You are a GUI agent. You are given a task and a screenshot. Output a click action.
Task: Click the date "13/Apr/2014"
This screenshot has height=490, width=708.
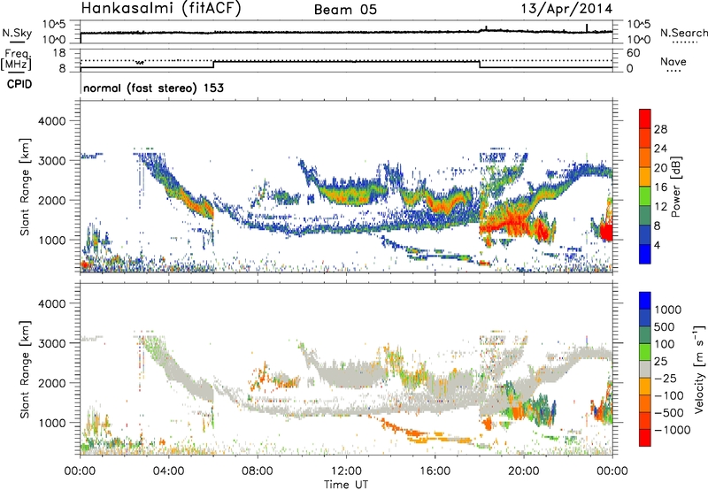pyautogui.click(x=566, y=9)
